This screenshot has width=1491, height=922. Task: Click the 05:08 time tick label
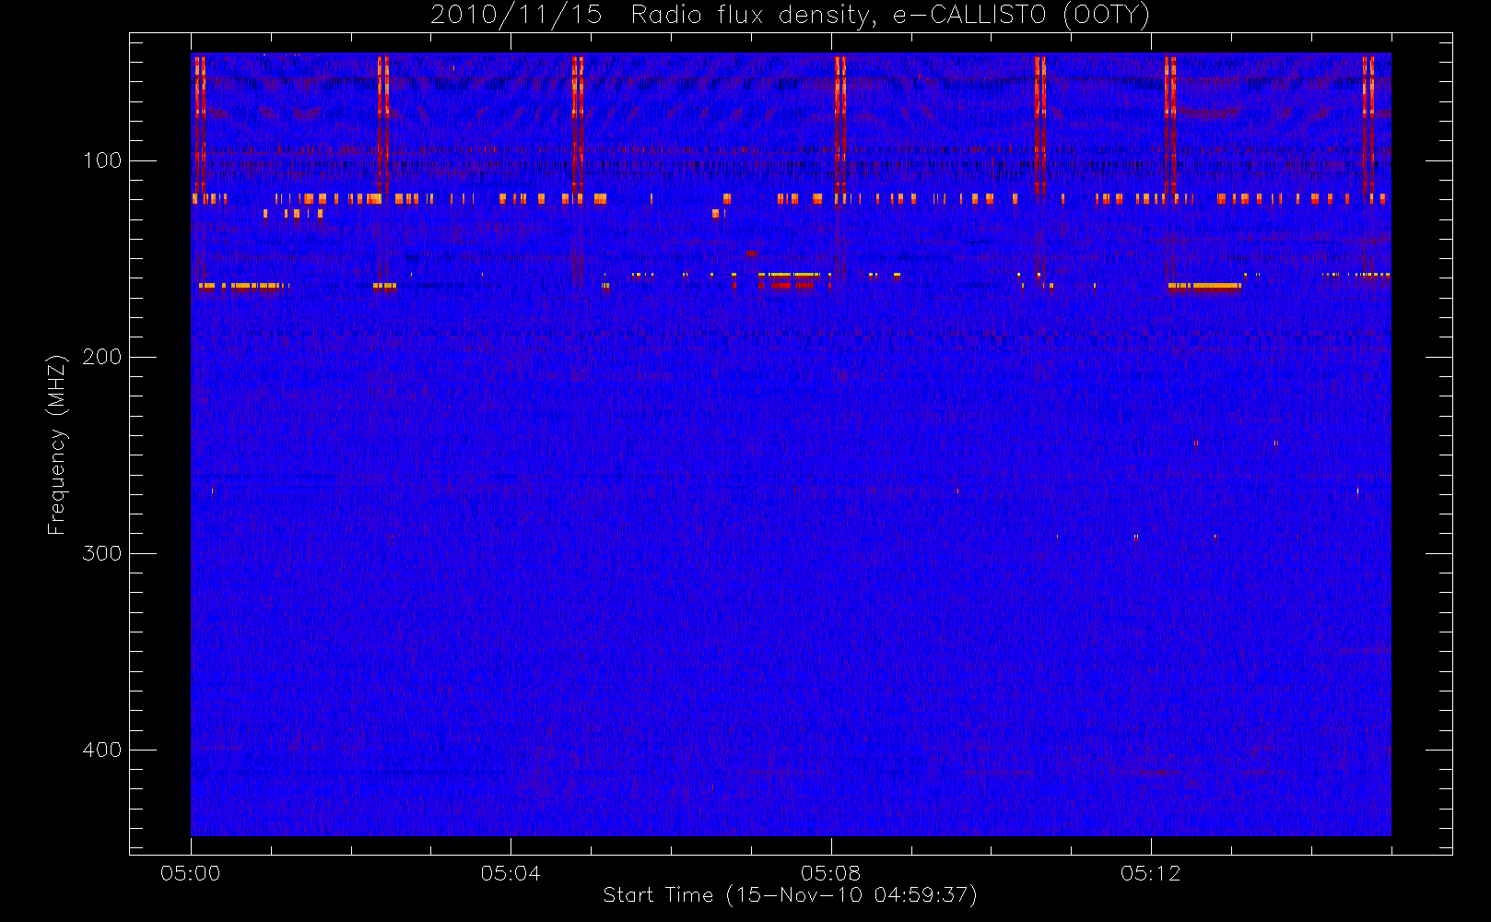(x=831, y=873)
